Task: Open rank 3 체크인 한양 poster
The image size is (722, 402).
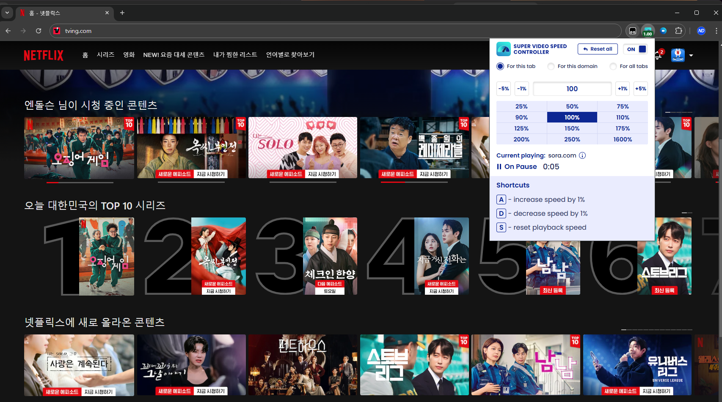Action: [x=330, y=256]
